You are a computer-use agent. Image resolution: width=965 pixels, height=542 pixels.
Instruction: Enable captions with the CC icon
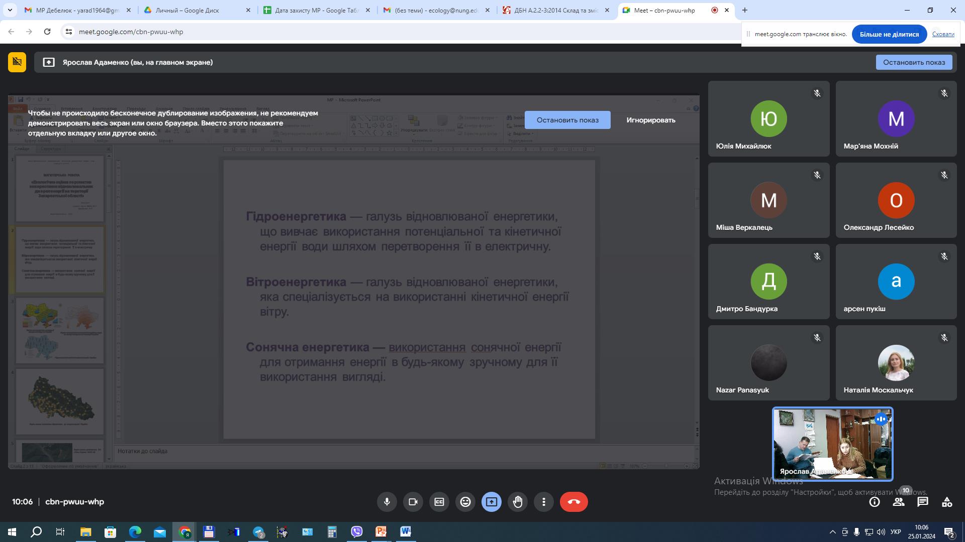click(x=439, y=501)
